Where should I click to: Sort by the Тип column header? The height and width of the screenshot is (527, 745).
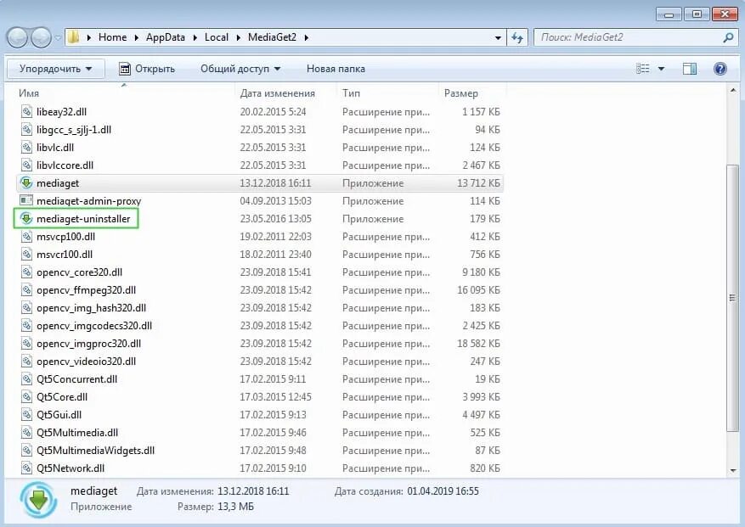pyautogui.click(x=351, y=93)
